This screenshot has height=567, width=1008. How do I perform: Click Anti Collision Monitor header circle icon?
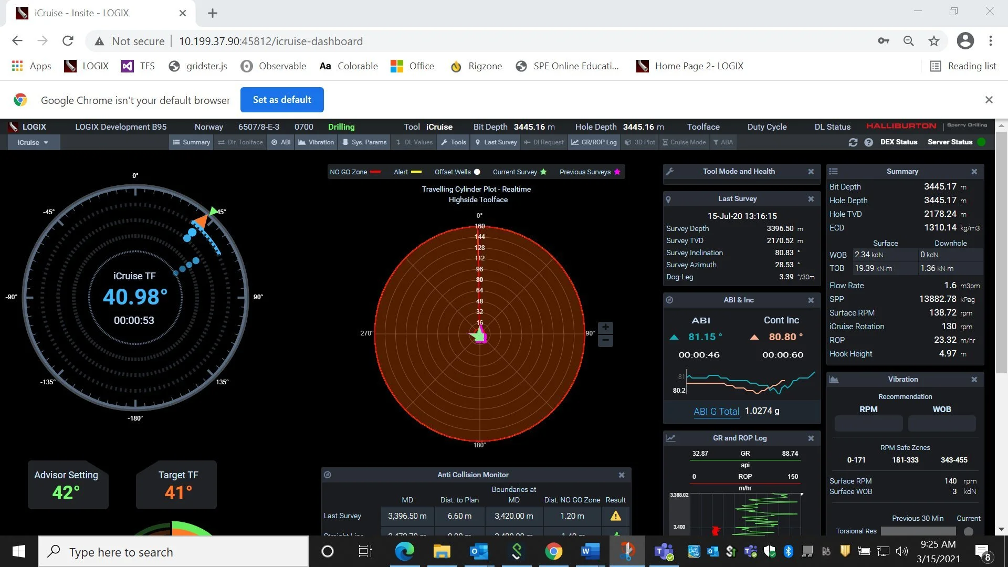(x=328, y=475)
